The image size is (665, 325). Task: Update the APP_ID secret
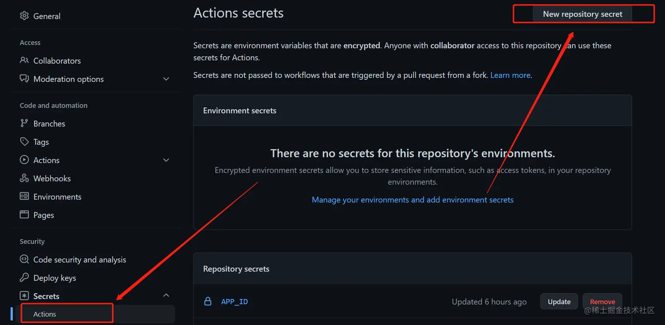pyautogui.click(x=559, y=302)
